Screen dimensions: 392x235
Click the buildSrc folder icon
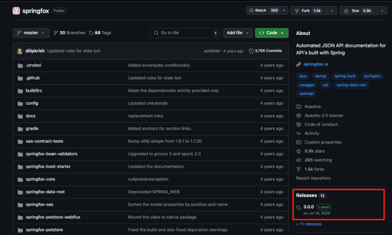(x=20, y=91)
